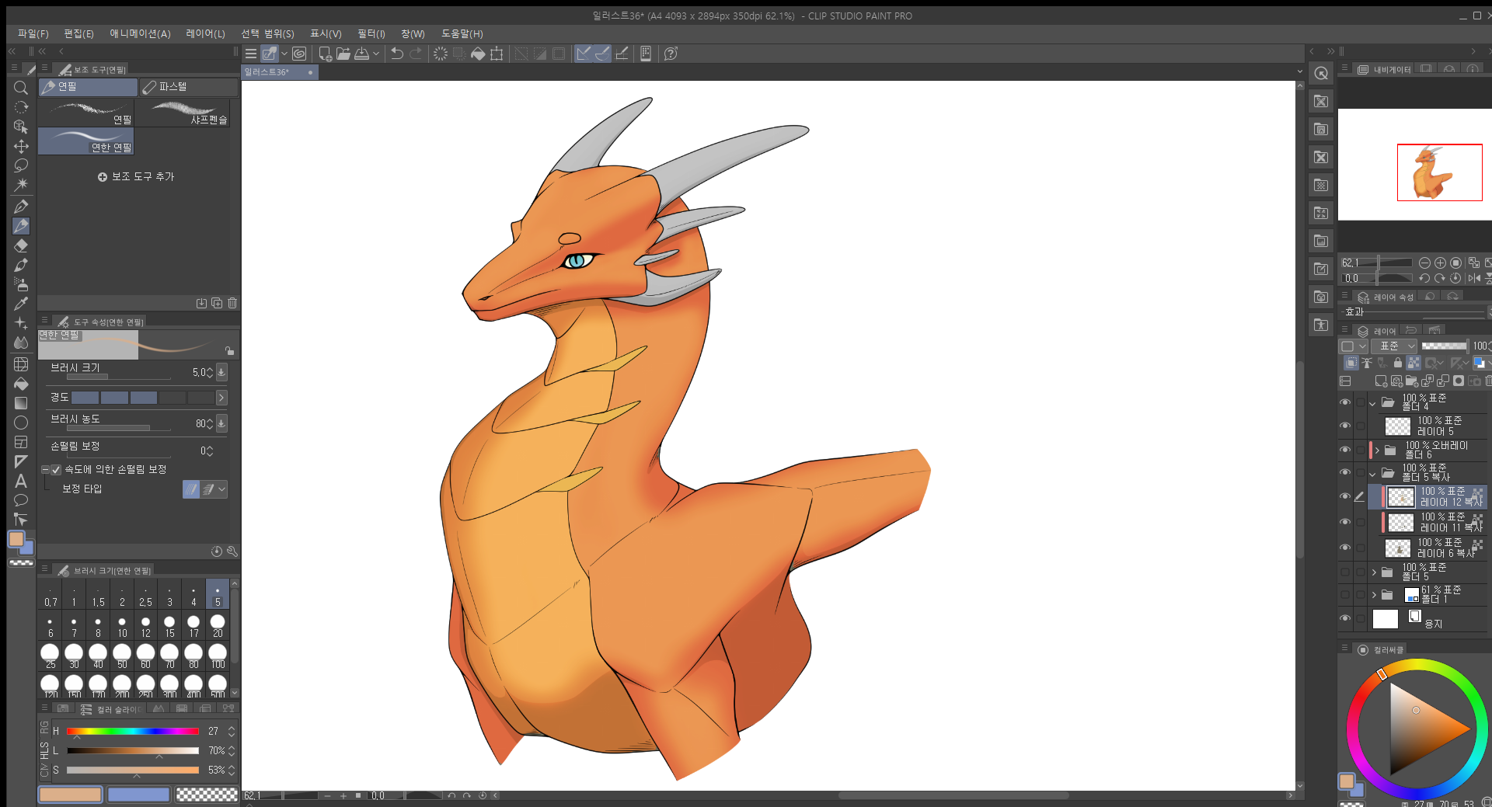The height and width of the screenshot is (807, 1492).
Task: Select the Eraser tool
Action: coord(21,245)
